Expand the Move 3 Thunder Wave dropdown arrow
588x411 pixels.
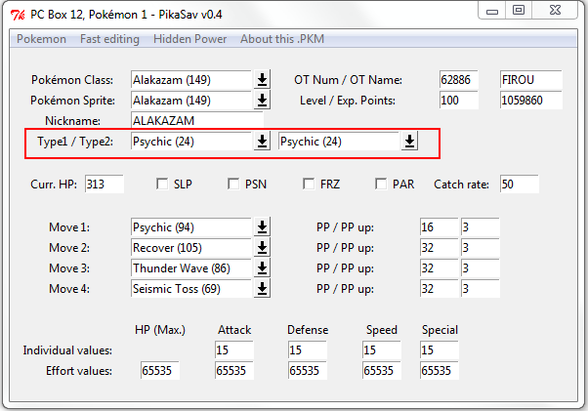262,267
